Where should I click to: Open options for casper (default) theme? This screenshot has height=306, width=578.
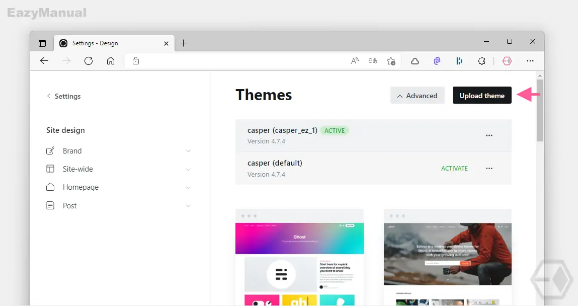click(x=489, y=169)
